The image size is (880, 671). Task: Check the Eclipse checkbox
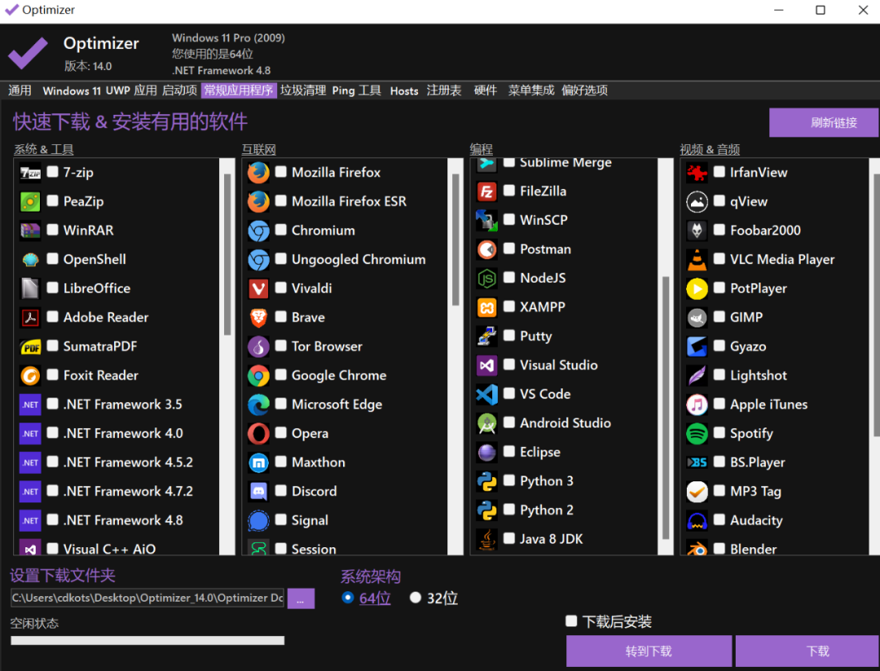click(509, 451)
